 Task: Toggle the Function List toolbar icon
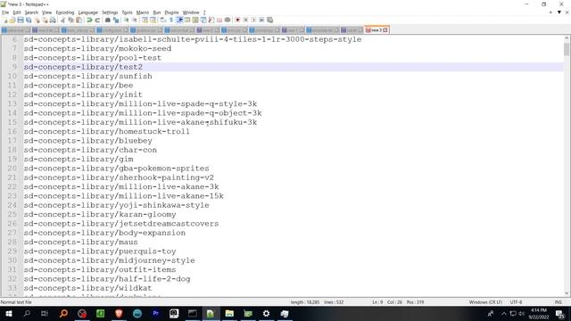tap(211, 20)
